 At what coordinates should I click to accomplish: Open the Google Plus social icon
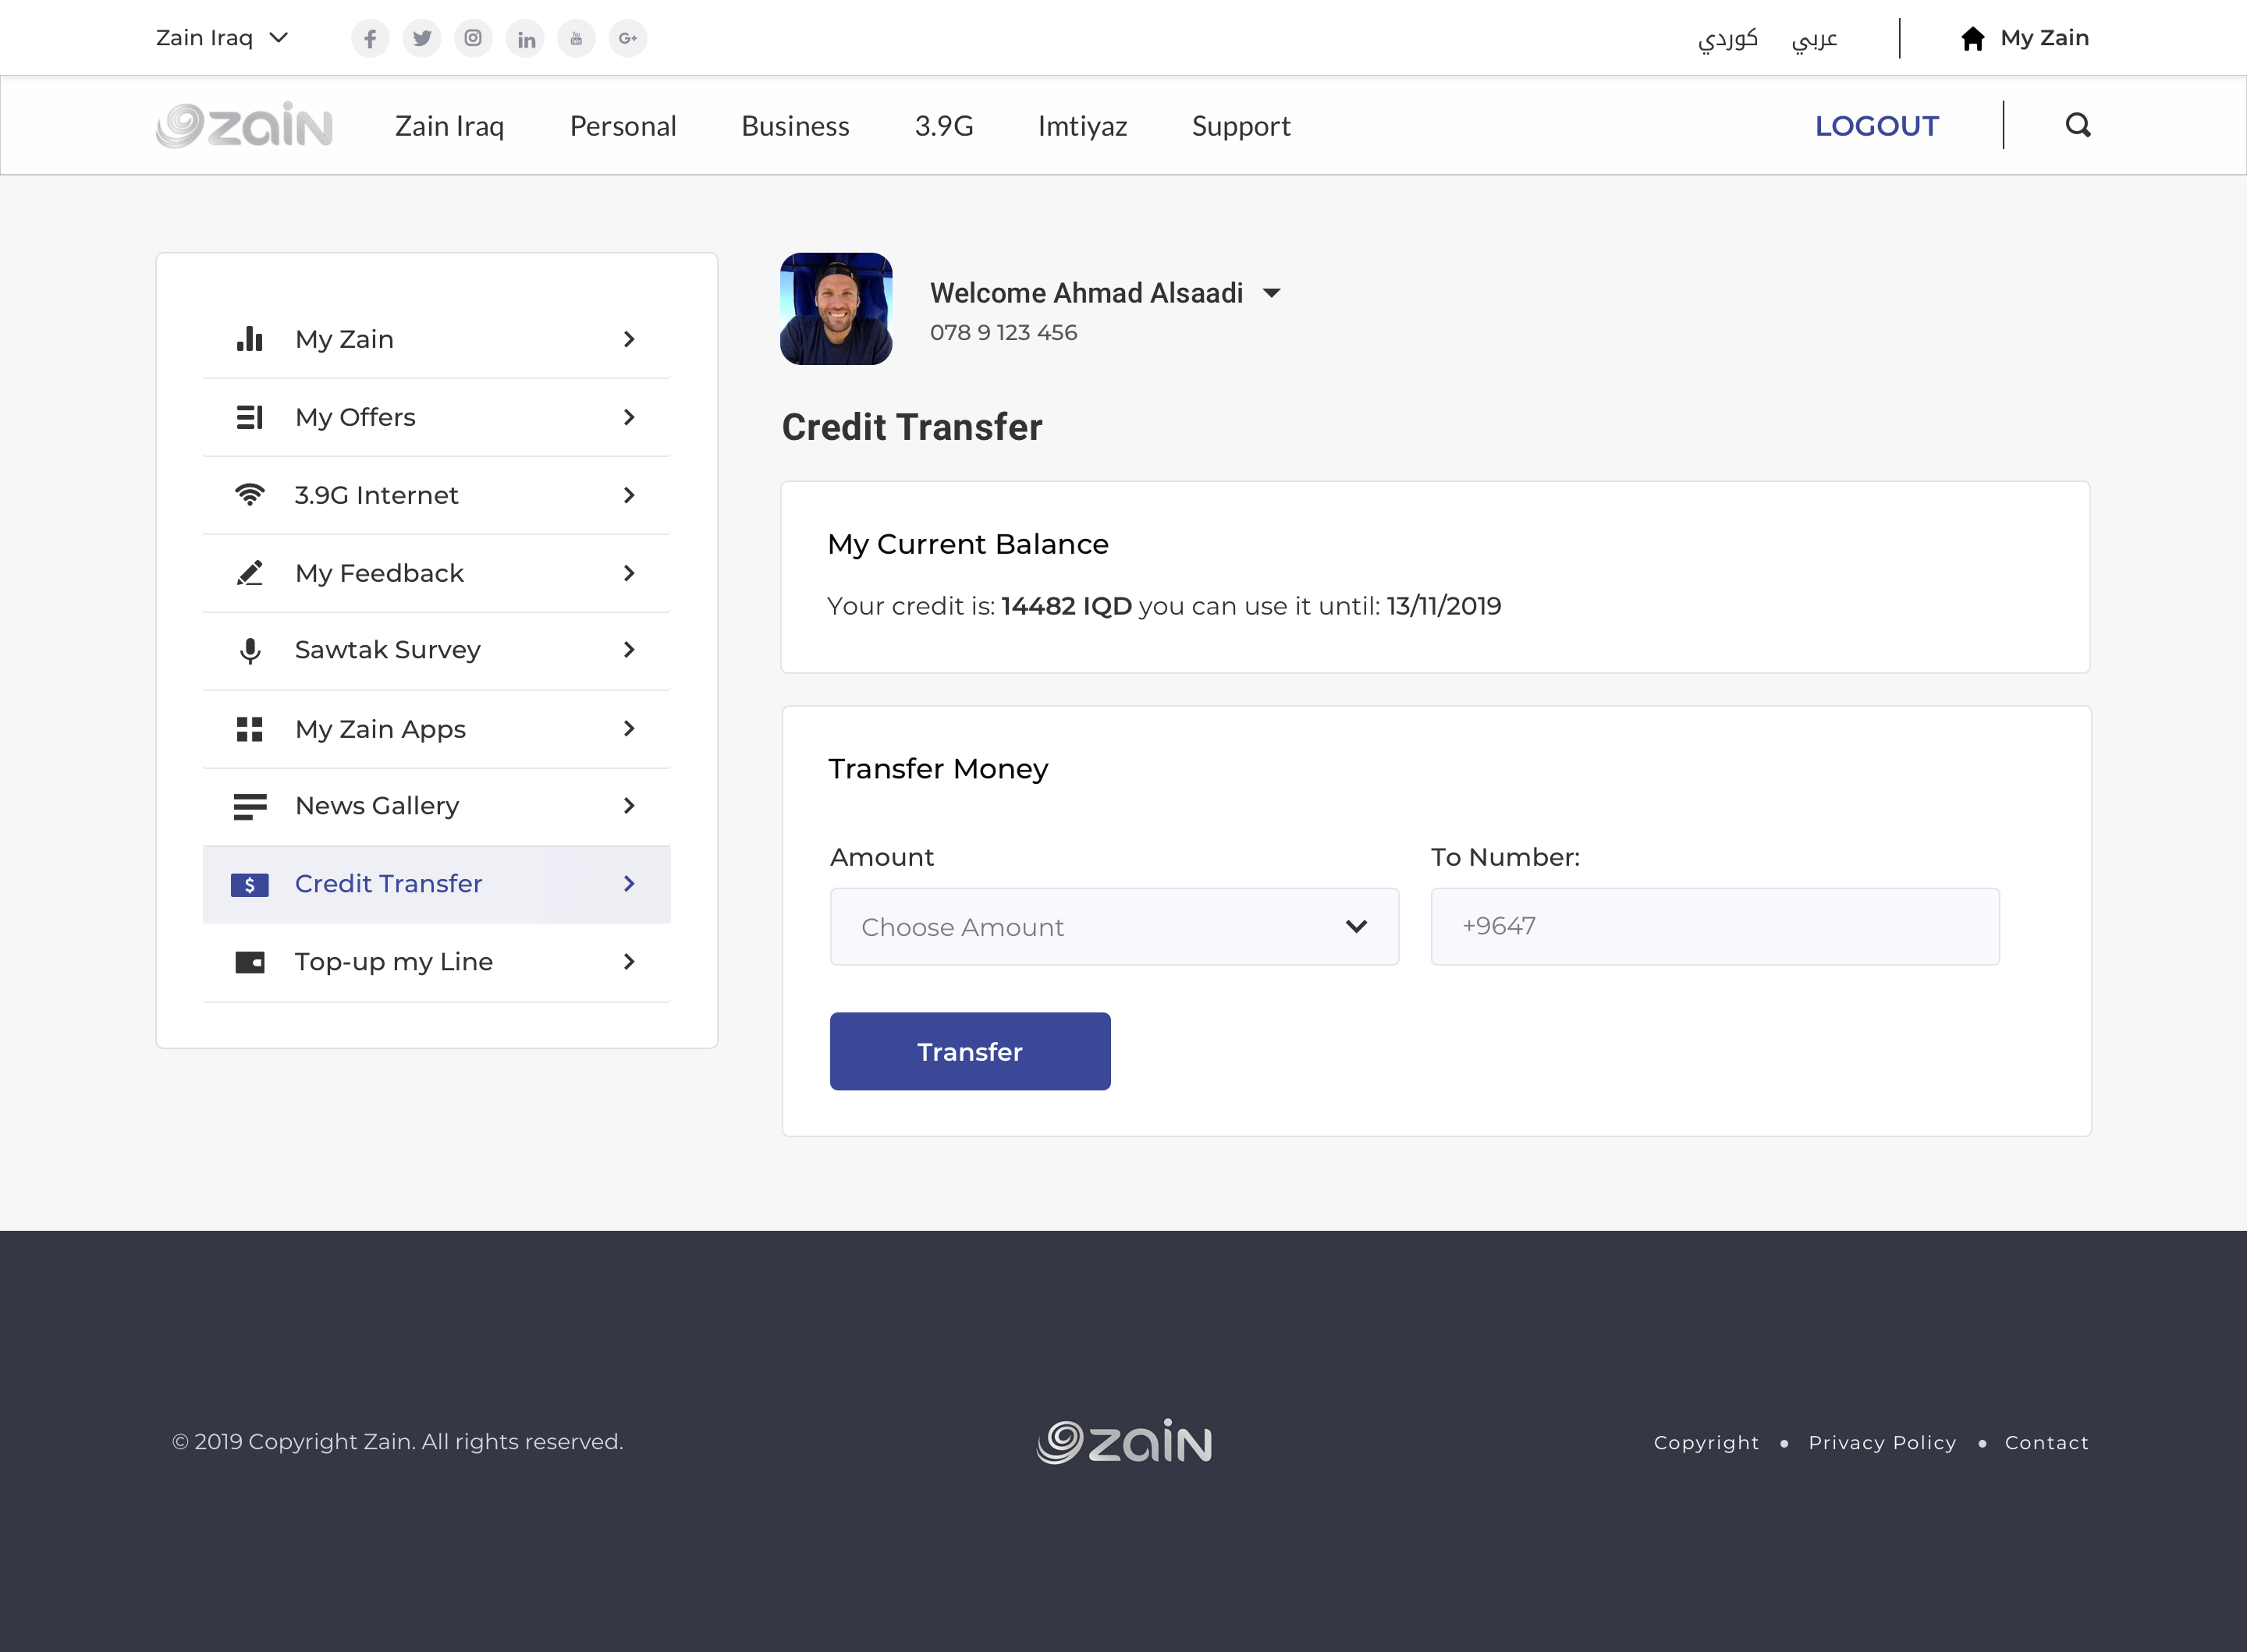click(x=628, y=38)
